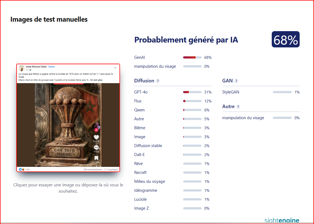Click the question mark next to Autre heading

point(238,107)
